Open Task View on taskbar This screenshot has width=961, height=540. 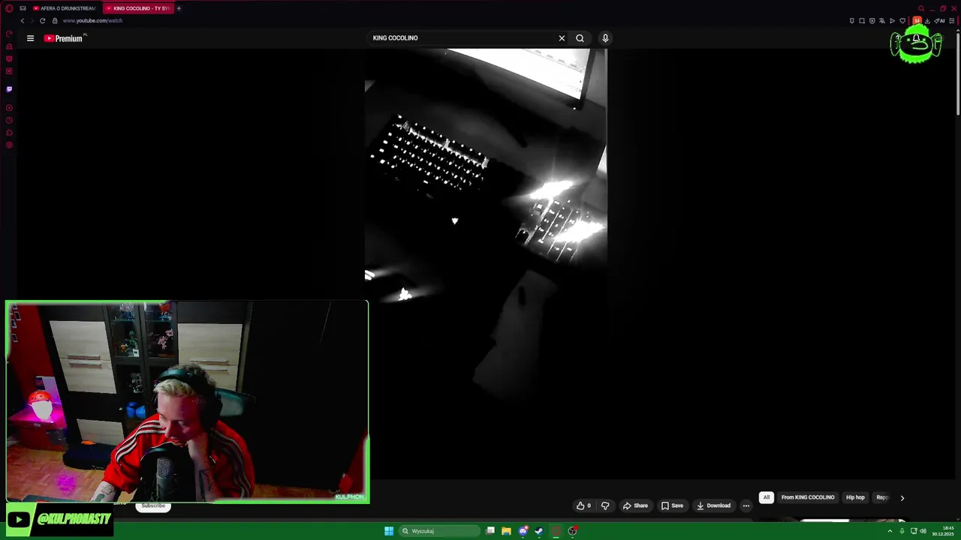coord(490,531)
